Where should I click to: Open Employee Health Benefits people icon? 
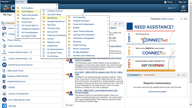coord(4,76)
